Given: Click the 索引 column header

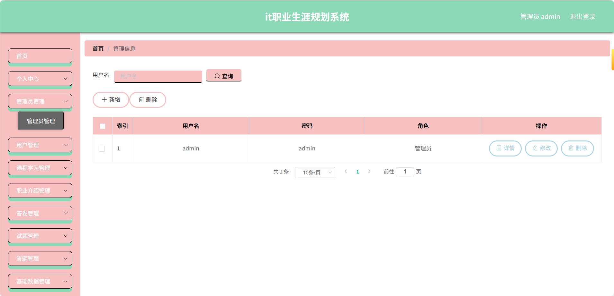Looking at the screenshot, I should tap(122, 126).
